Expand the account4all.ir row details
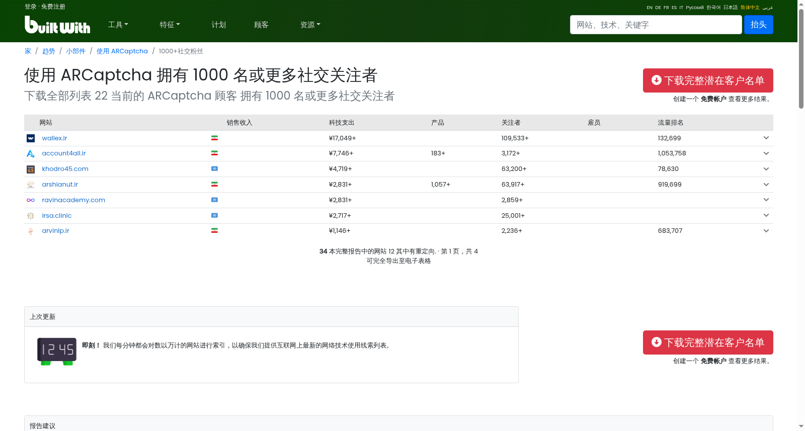This screenshot has height=431, width=805. point(766,153)
